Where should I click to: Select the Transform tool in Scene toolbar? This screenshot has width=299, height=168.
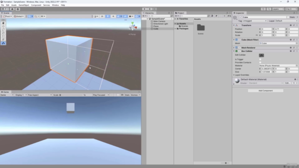click(3, 39)
